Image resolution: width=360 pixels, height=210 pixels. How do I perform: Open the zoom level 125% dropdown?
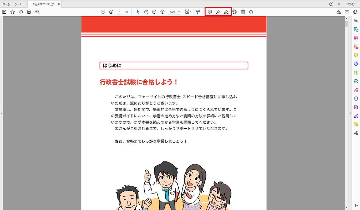tap(175, 12)
